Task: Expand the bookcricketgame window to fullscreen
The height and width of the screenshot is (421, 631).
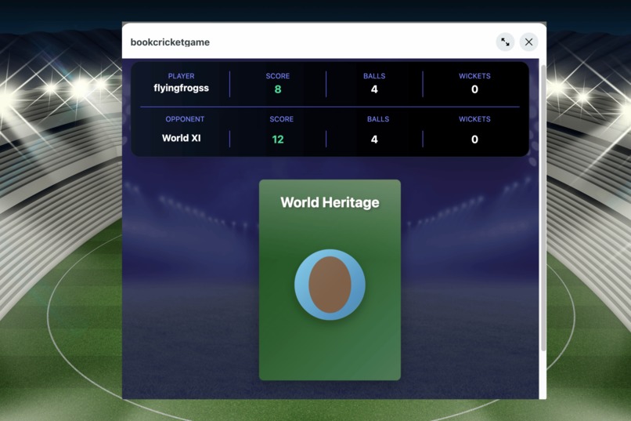Action: (x=505, y=42)
